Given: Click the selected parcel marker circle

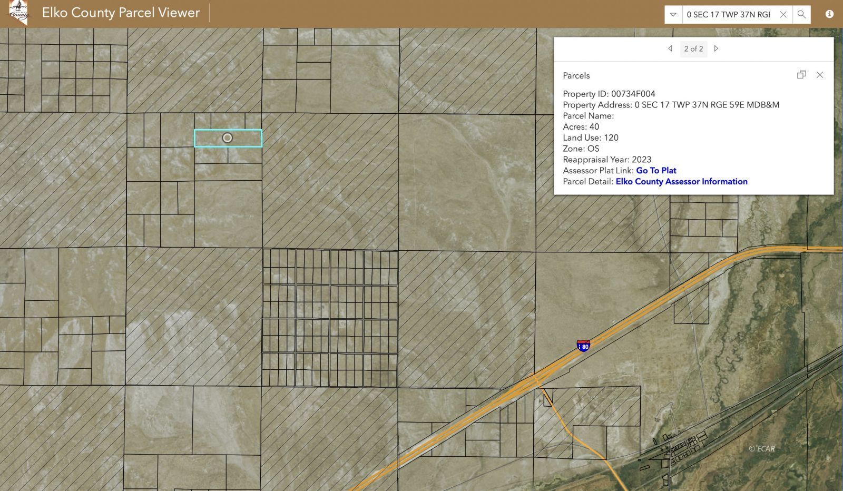Looking at the screenshot, I should coord(227,138).
